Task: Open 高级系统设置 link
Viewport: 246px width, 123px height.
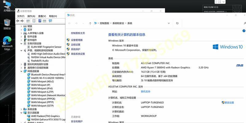Action: (x=78, y=54)
